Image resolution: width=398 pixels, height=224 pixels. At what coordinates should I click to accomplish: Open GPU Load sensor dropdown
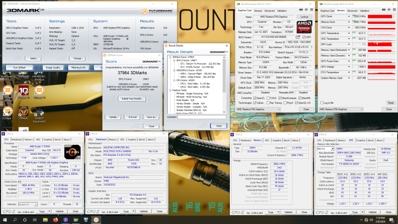349,44
